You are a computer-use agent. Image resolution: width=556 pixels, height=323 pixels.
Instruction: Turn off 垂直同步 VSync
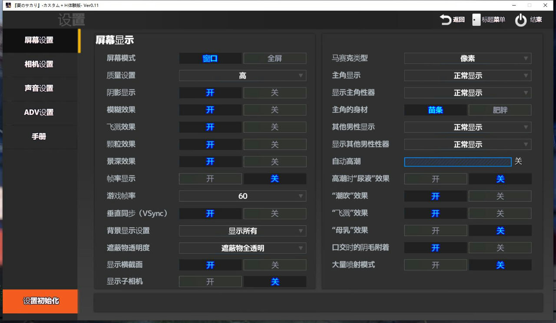point(275,213)
